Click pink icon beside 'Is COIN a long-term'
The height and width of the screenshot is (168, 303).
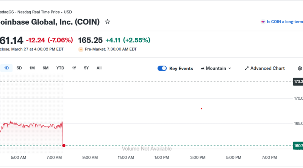tap(263, 22)
